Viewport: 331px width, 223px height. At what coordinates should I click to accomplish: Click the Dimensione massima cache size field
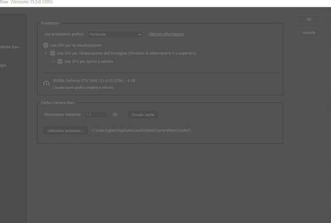[96, 114]
